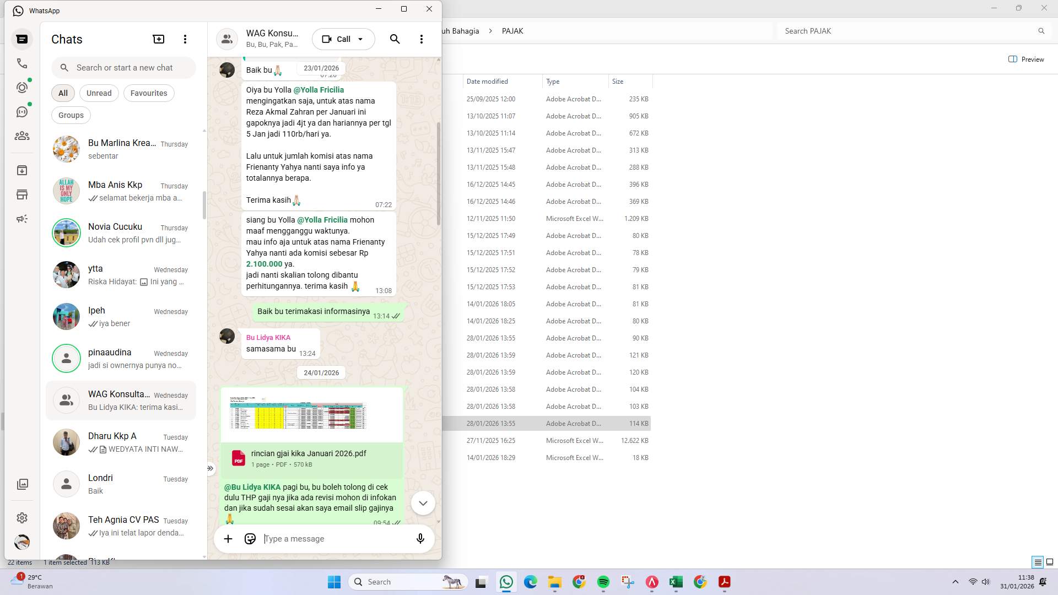
Task: Record a voice message with the microphone icon
Action: 420,539
